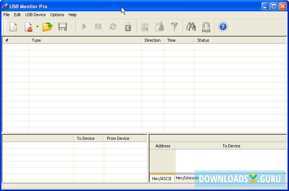Click the New blank document icon
The height and width of the screenshot is (191, 289).
[x=14, y=27]
